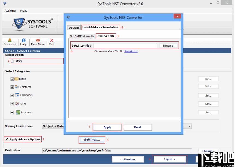Click the Reset button
235x167 pixels.
click(x=137, y=127)
